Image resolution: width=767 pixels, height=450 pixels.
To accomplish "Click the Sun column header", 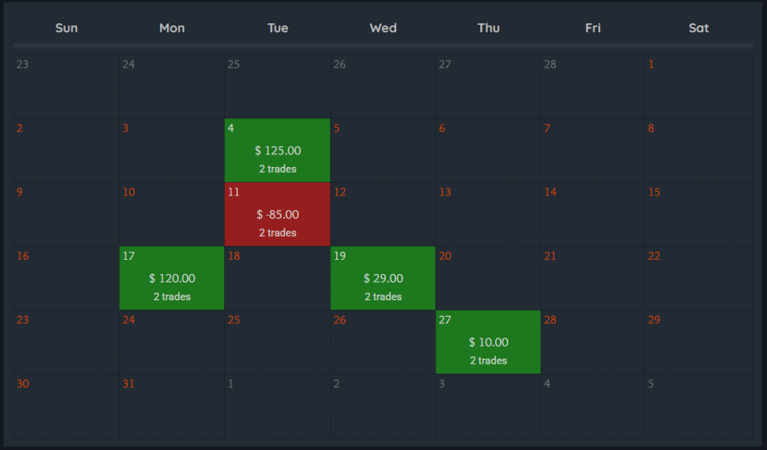I will coord(67,28).
